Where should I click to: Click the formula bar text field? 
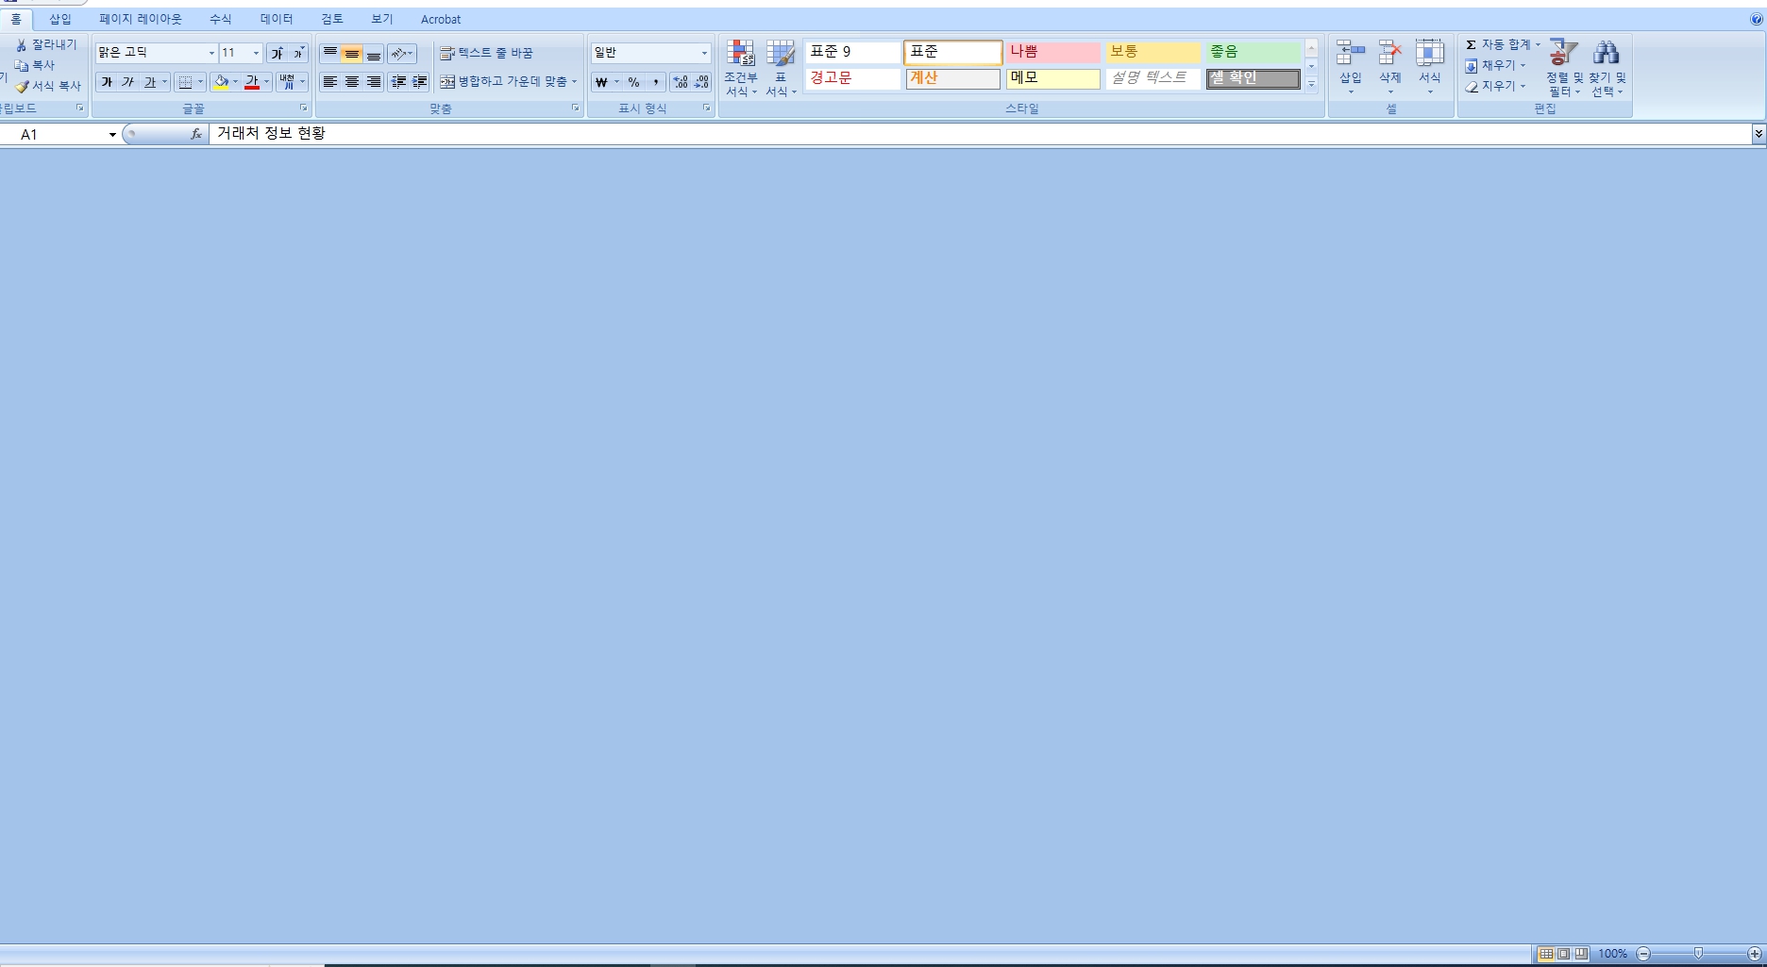point(944,134)
